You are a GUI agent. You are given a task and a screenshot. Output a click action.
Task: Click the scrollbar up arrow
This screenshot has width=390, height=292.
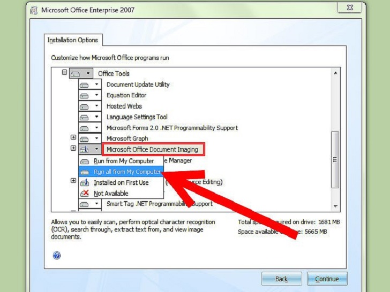(335, 73)
